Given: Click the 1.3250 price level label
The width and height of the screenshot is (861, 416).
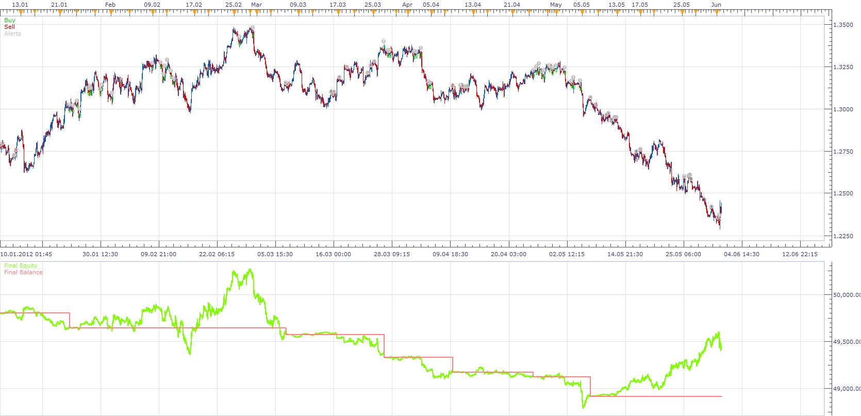Looking at the screenshot, I should click(x=843, y=67).
